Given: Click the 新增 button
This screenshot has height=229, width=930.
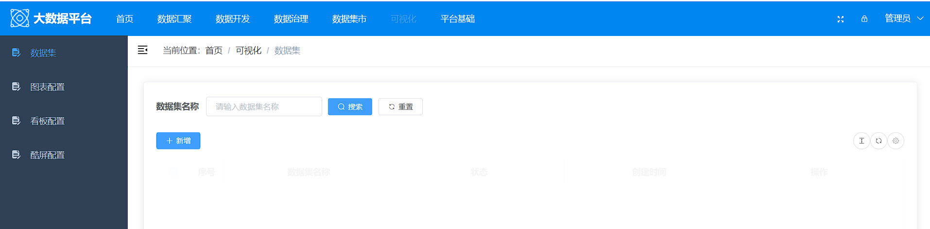Looking at the screenshot, I should [x=178, y=141].
